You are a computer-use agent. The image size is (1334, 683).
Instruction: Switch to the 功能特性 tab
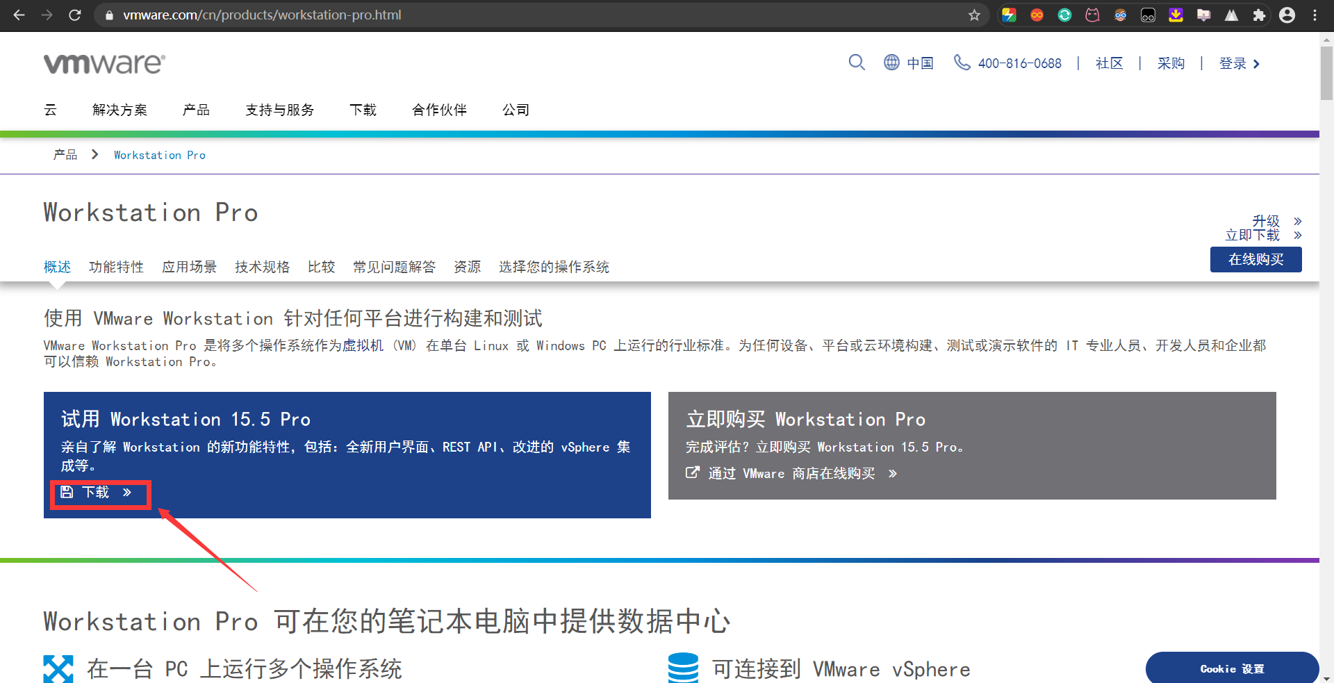[116, 266]
